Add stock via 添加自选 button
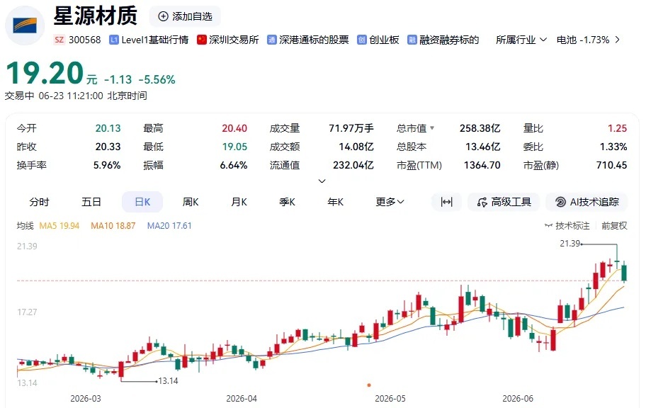Screen dimensions: 646x408 (x=185, y=16)
